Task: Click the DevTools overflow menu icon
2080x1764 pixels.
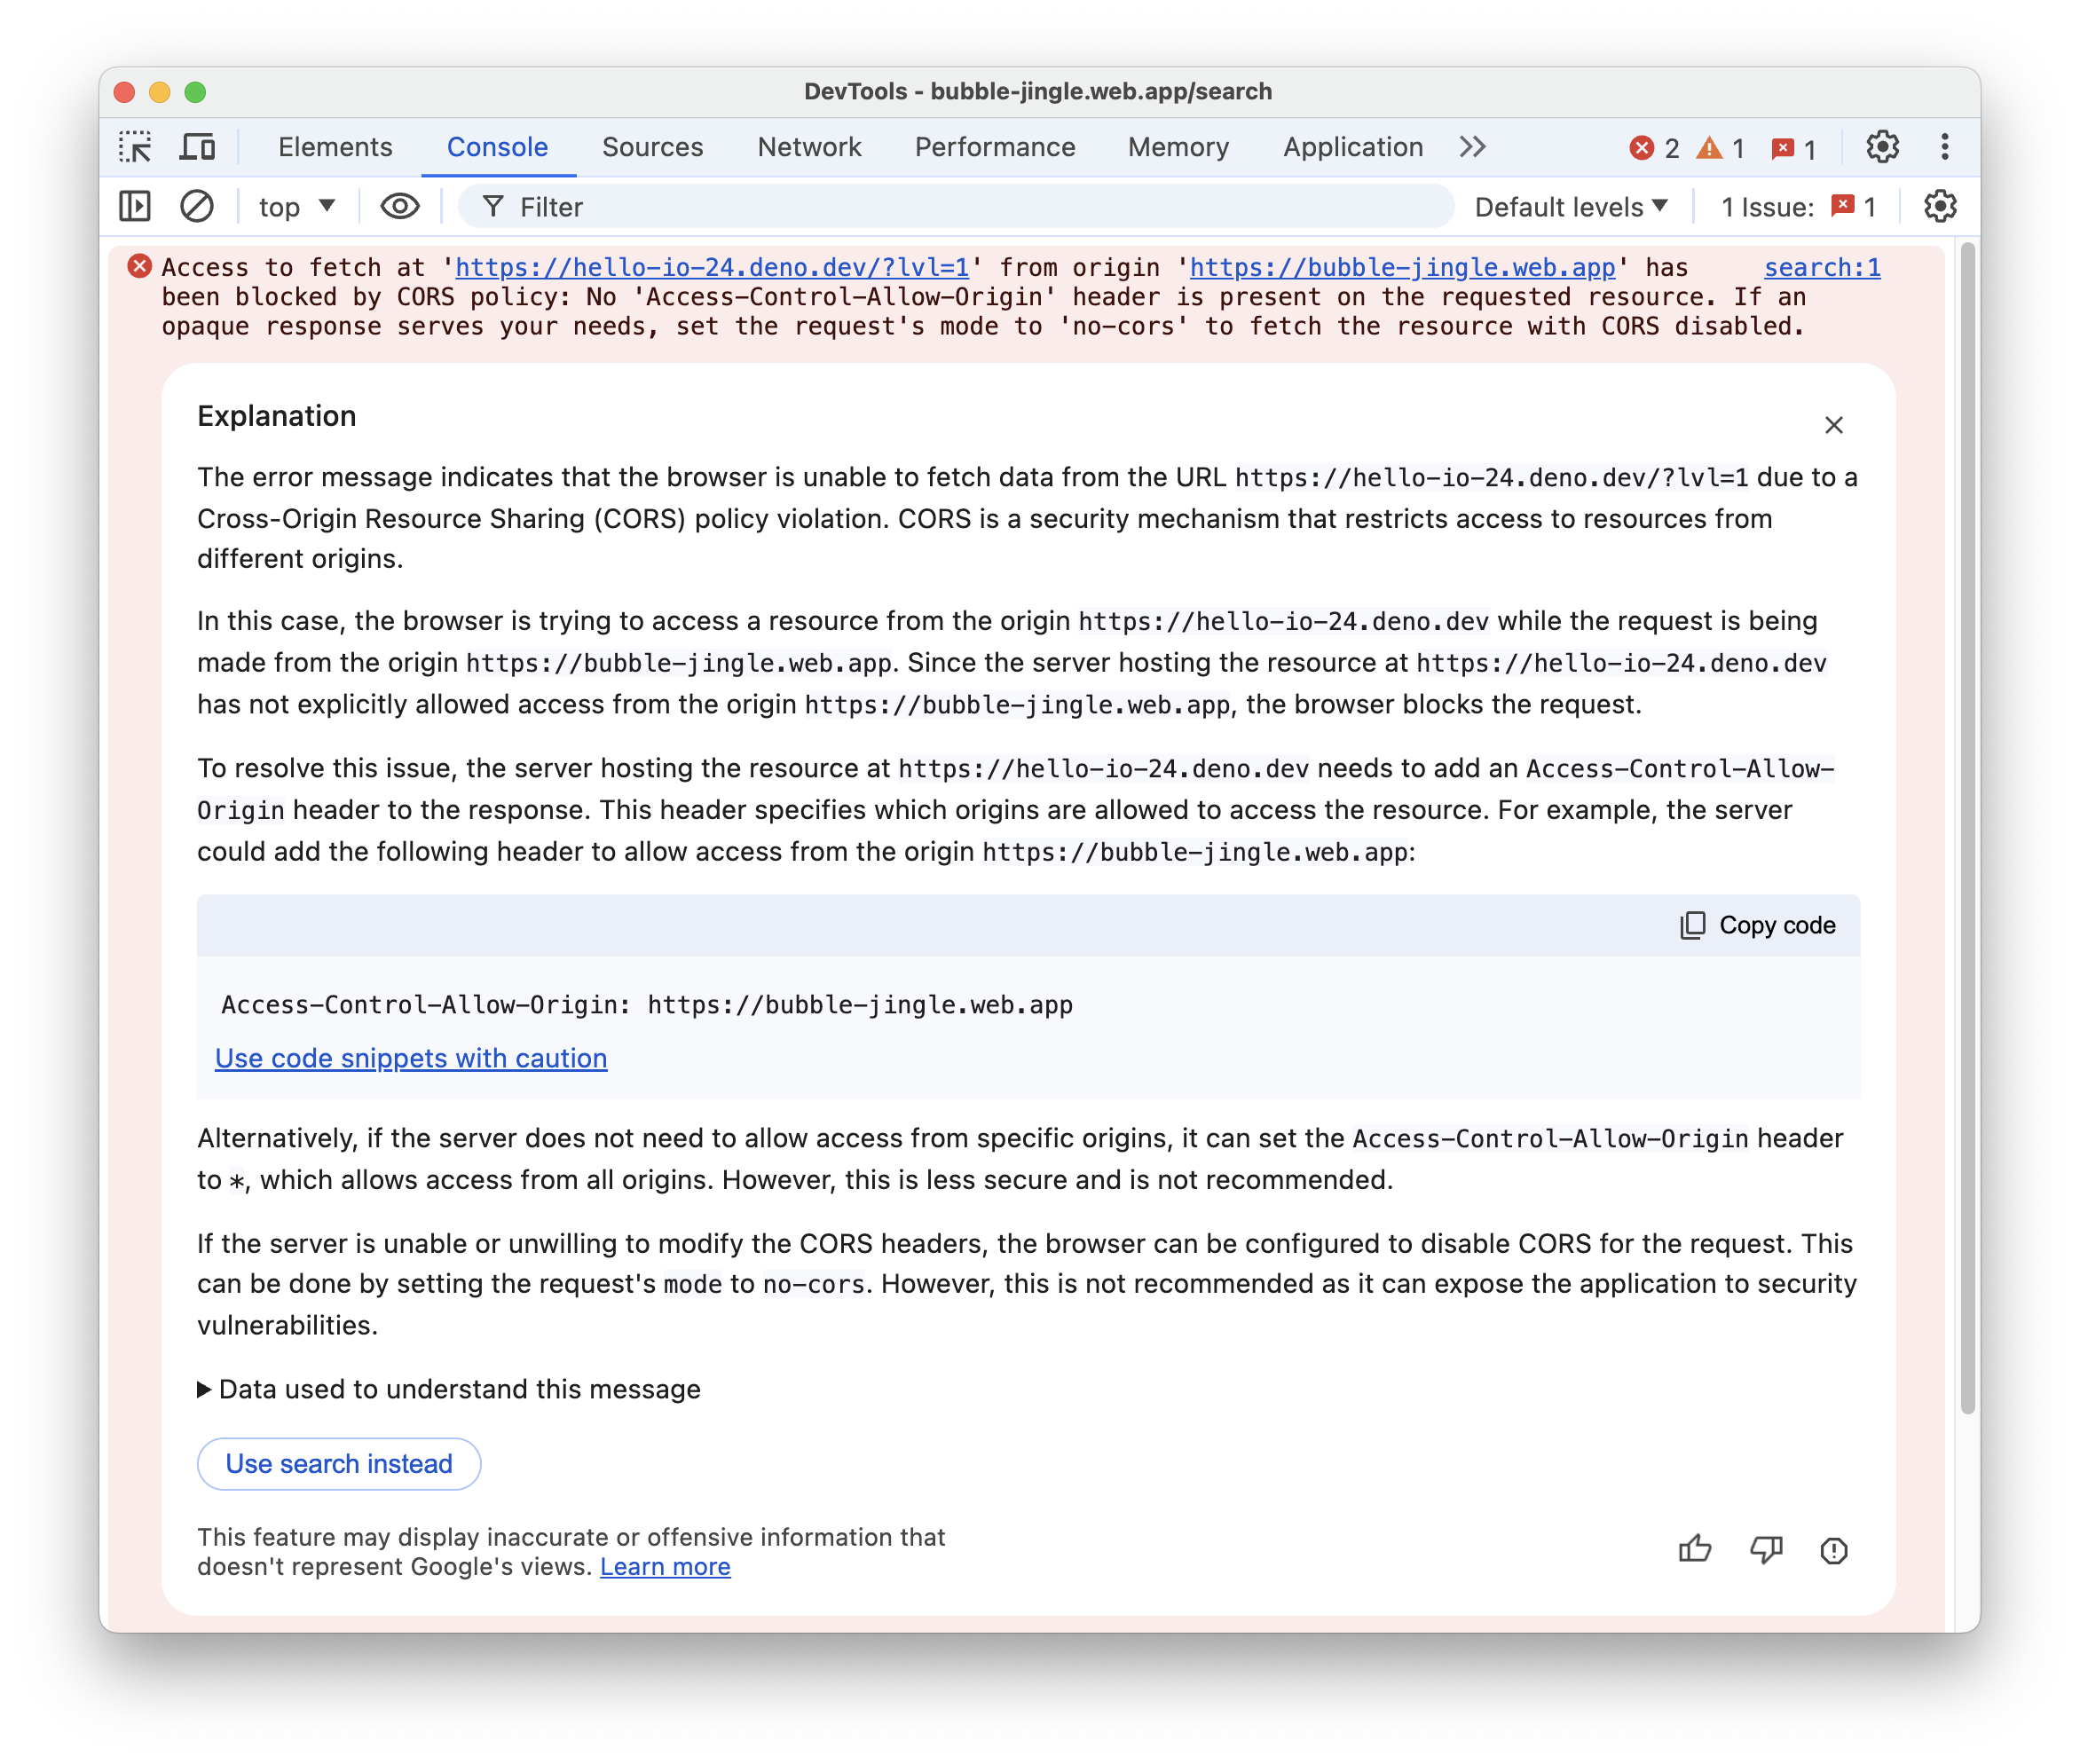Action: point(1943,147)
